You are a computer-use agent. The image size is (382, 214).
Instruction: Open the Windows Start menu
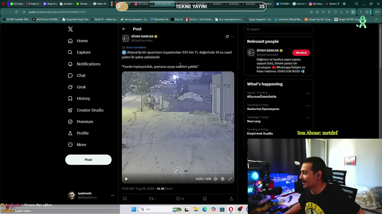coord(134,209)
